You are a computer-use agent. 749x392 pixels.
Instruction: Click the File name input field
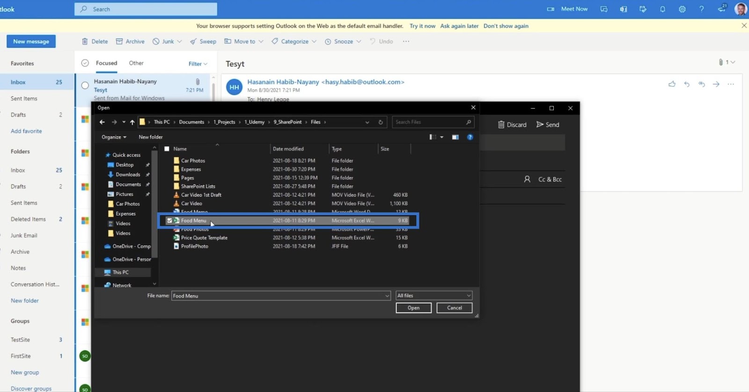pyautogui.click(x=281, y=296)
